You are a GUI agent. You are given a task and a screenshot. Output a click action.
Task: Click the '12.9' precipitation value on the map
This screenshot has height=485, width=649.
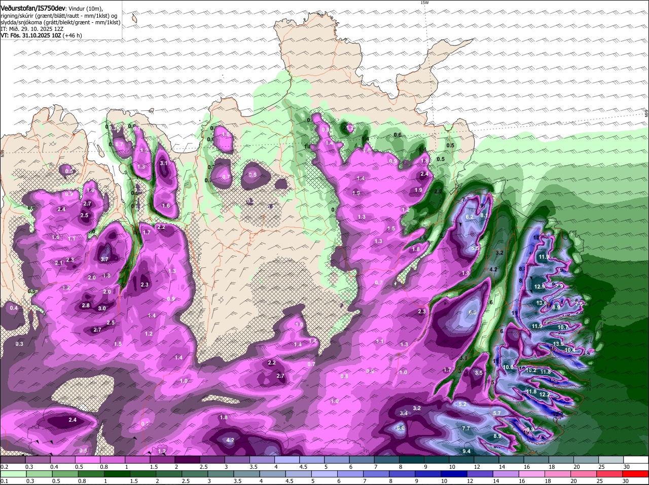coord(539,287)
